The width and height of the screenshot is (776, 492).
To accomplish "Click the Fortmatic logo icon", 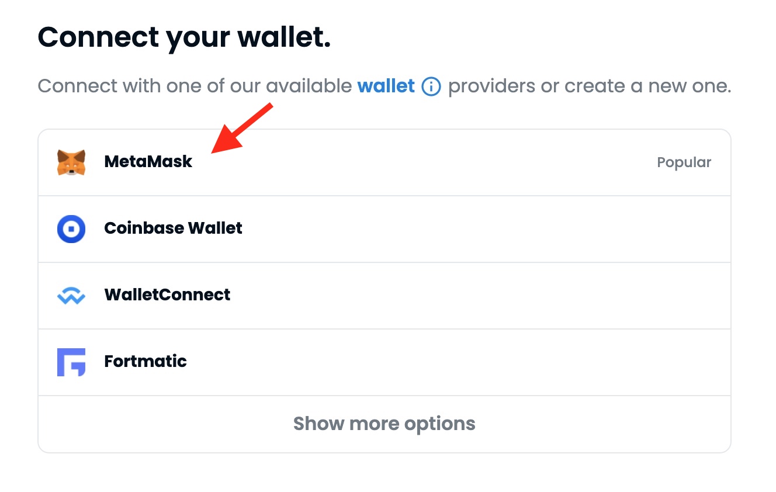I will tap(71, 362).
